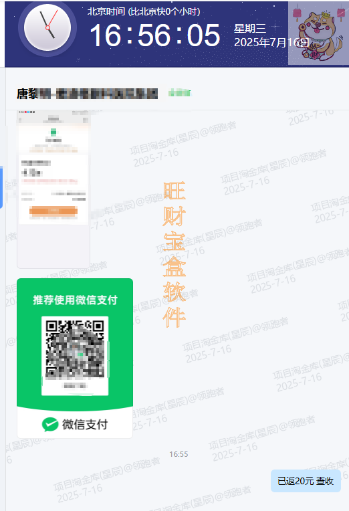Click the 微信支付 logo in QR card
This screenshot has height=511, width=349.
point(75,425)
